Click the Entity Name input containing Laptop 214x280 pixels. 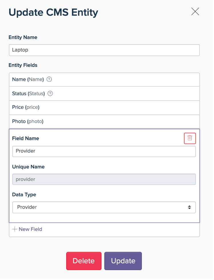(104, 50)
